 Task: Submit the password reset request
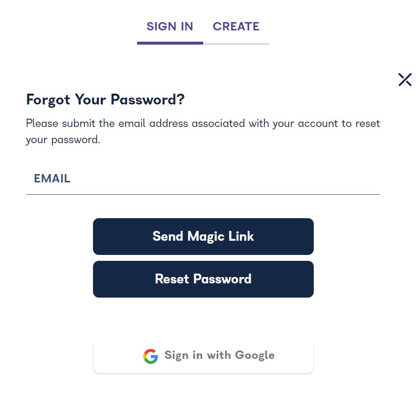203,279
